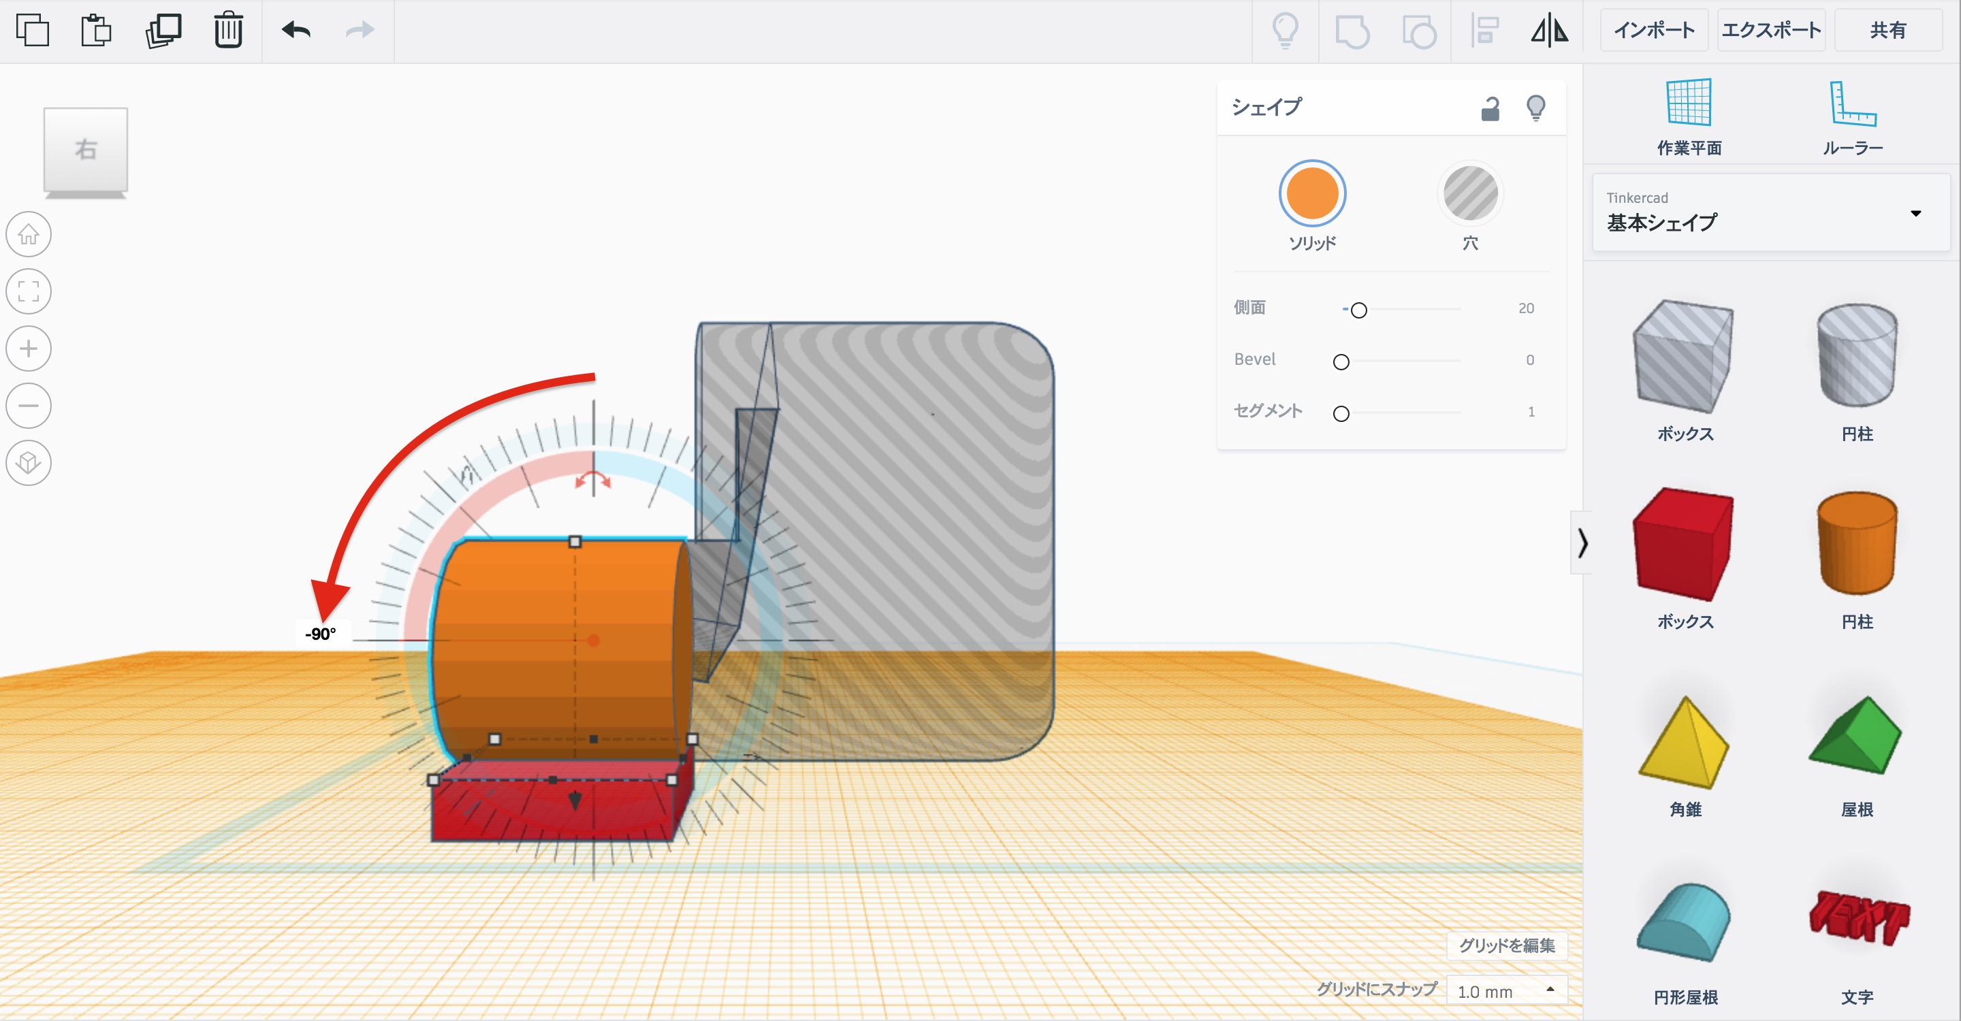Click the 側面 slider handle
This screenshot has height=1021, width=1961.
[x=1359, y=310]
